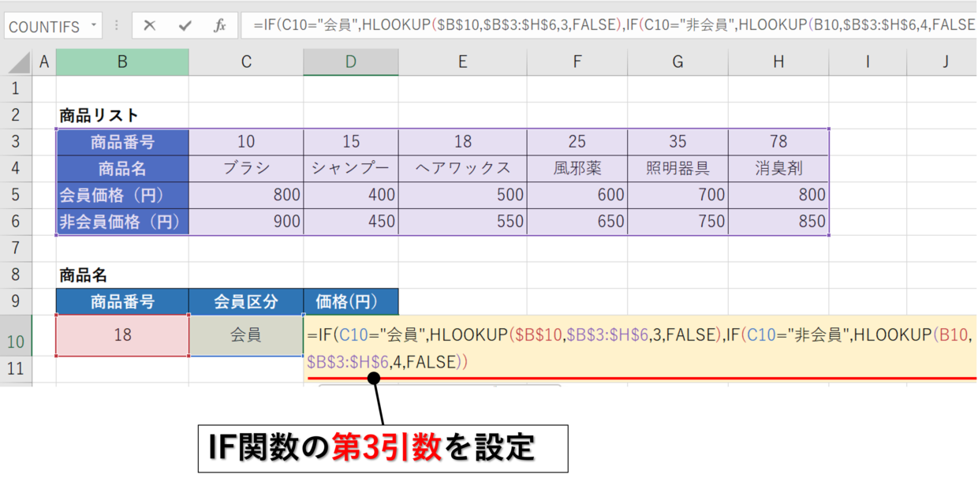Select column B header
978x489 pixels.
coord(122,62)
